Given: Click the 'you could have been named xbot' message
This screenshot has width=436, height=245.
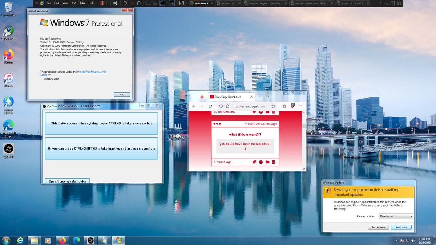Looking at the screenshot, I should click(245, 146).
